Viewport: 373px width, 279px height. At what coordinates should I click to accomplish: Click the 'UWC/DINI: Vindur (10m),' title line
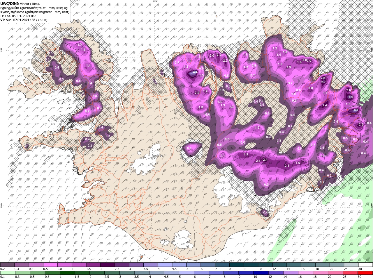point(20,3)
